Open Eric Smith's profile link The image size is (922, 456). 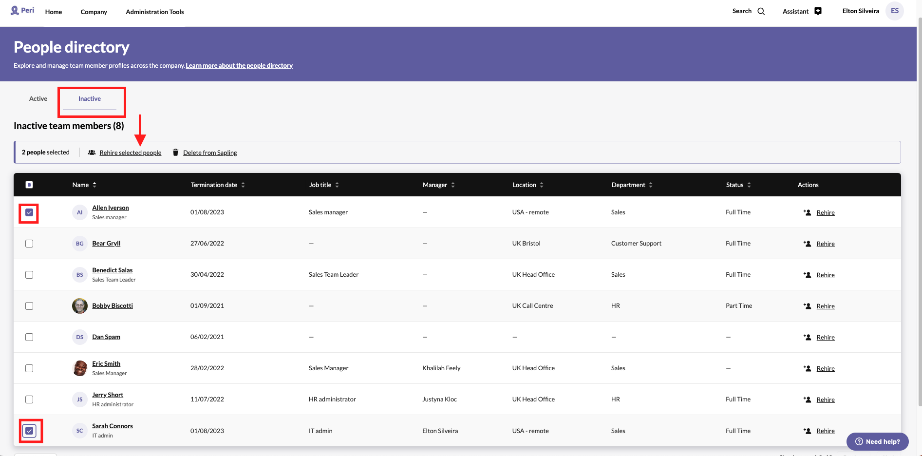pos(106,363)
